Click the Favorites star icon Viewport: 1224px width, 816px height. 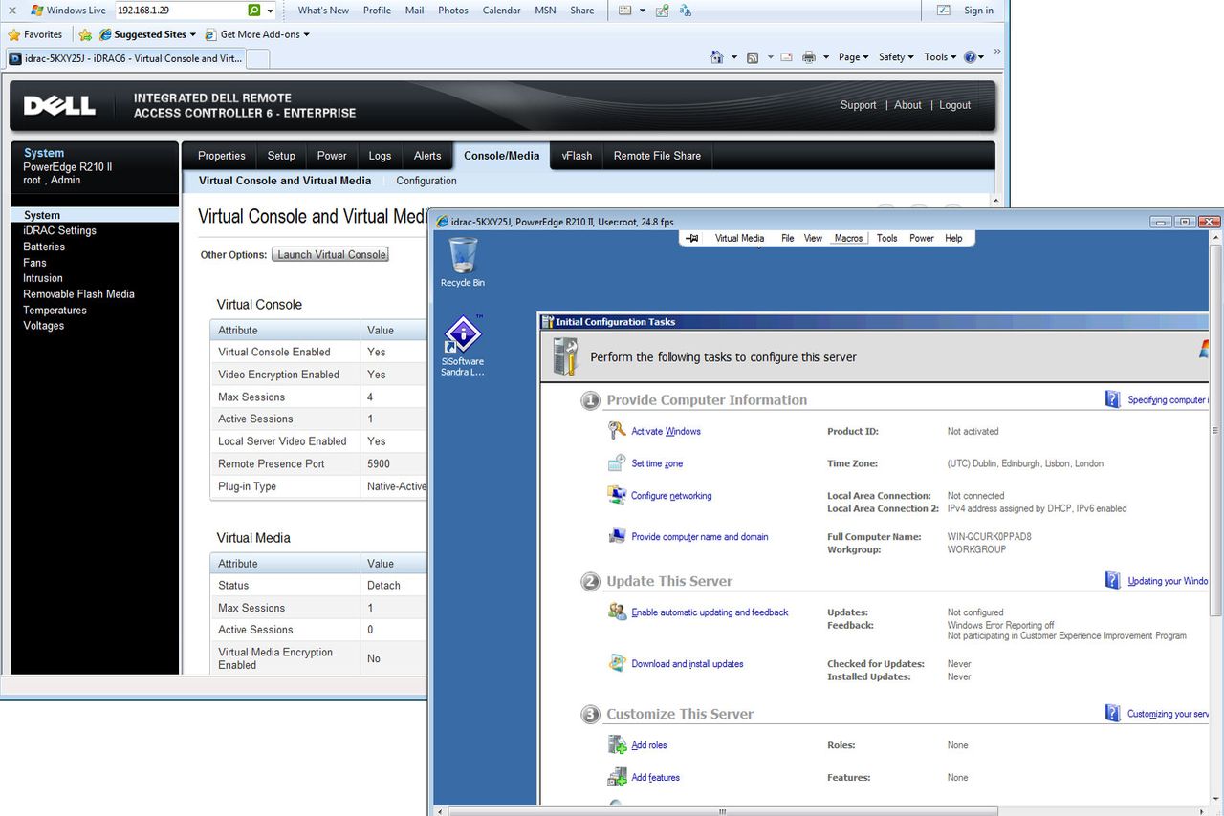point(14,34)
